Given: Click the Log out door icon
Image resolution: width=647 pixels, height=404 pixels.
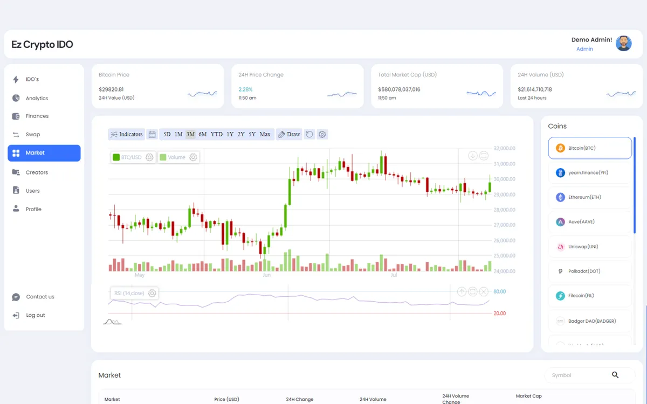Looking at the screenshot, I should pyautogui.click(x=16, y=315).
